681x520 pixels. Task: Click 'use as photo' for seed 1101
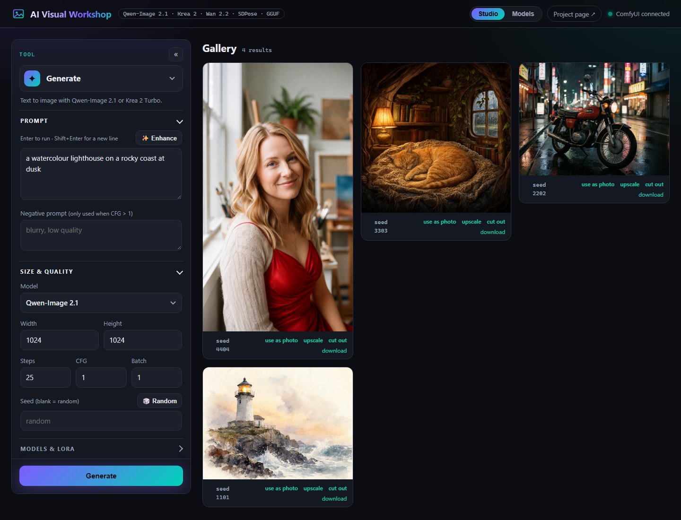click(281, 488)
